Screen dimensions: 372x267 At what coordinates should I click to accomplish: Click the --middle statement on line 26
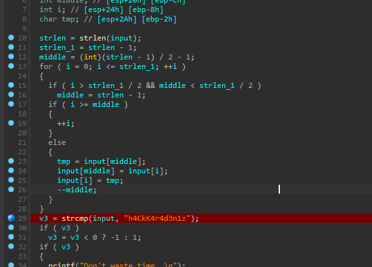tap(77, 190)
